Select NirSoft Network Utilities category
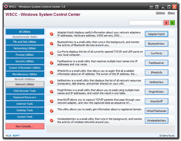 (x=25, y=84)
